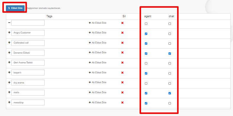Remove the melis tag using red X
Screen dimensions: 233x116
(122, 93)
